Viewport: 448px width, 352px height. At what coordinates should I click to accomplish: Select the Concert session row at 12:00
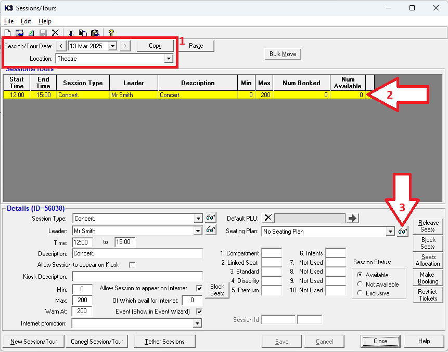[188, 95]
